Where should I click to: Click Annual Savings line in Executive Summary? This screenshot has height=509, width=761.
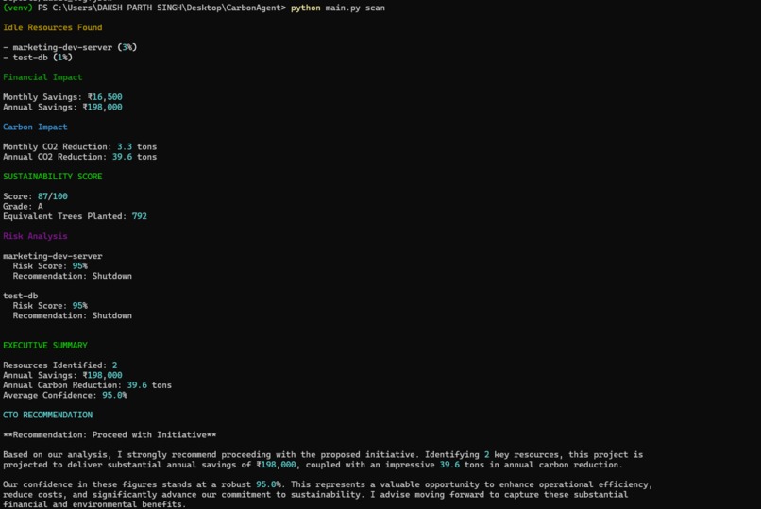pos(62,376)
